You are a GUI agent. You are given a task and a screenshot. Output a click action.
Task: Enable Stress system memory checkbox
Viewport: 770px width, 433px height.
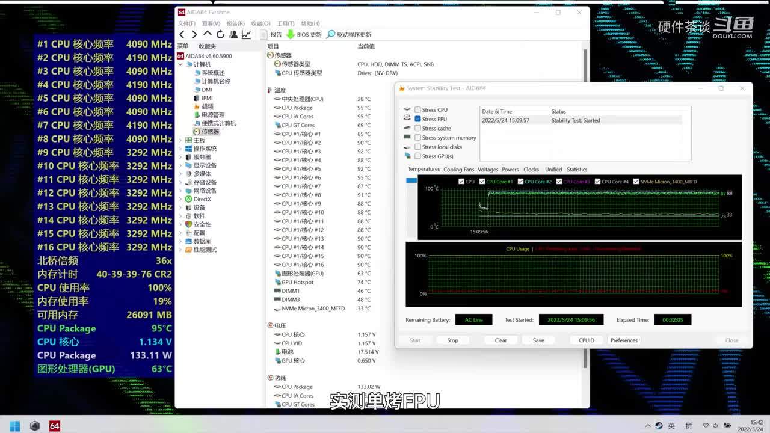point(417,138)
